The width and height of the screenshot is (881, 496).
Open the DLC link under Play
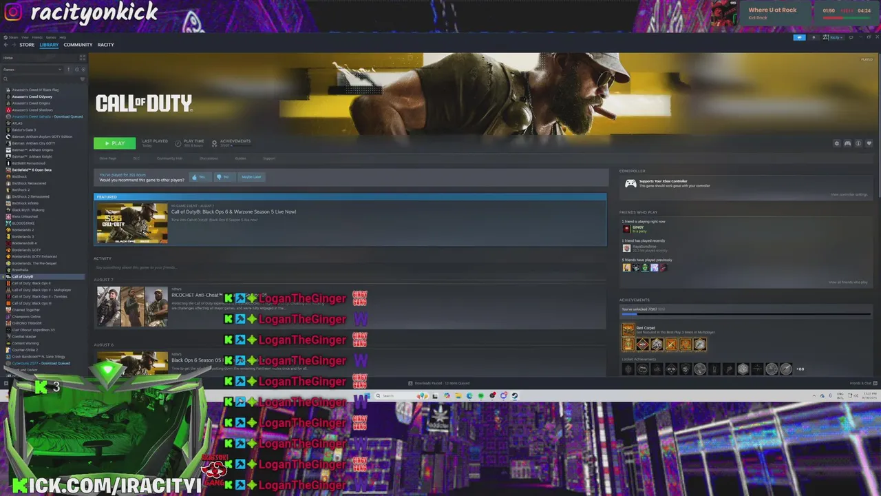136,158
